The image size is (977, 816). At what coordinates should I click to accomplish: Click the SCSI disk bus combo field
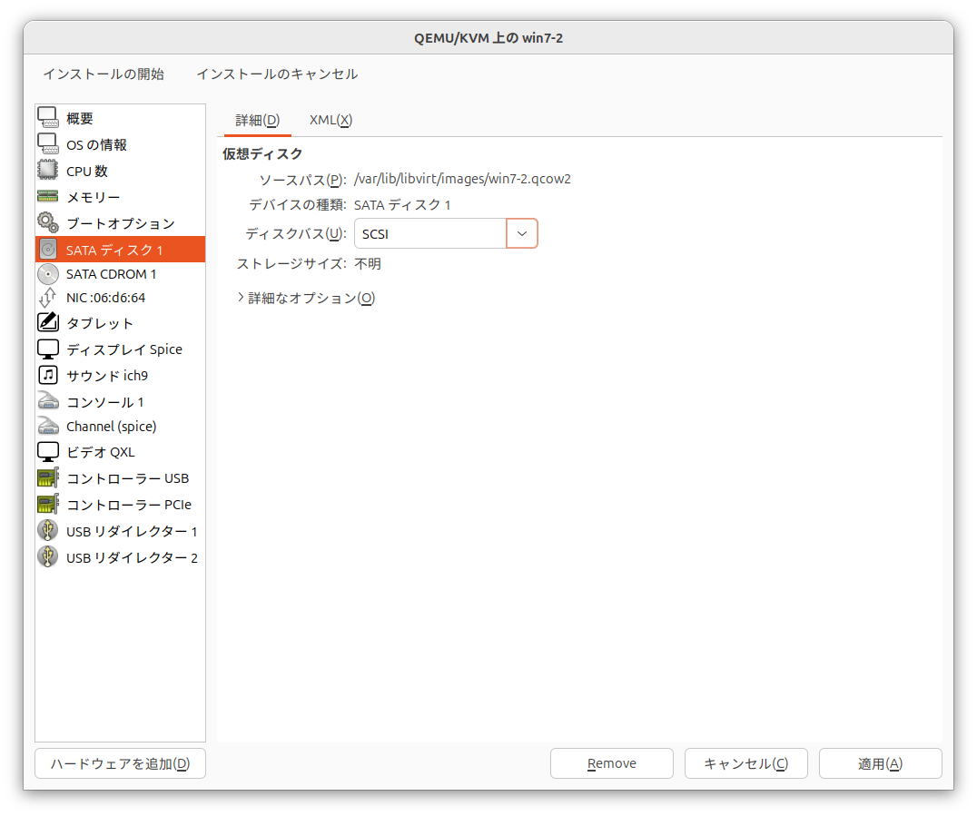pyautogui.click(x=430, y=233)
